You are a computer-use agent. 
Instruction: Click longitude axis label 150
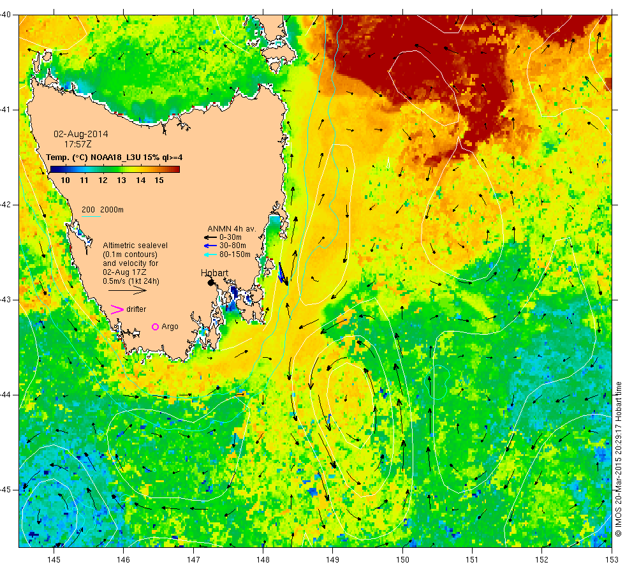[x=402, y=560]
